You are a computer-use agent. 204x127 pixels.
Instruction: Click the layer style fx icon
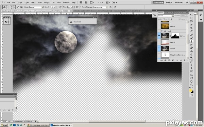165,60
